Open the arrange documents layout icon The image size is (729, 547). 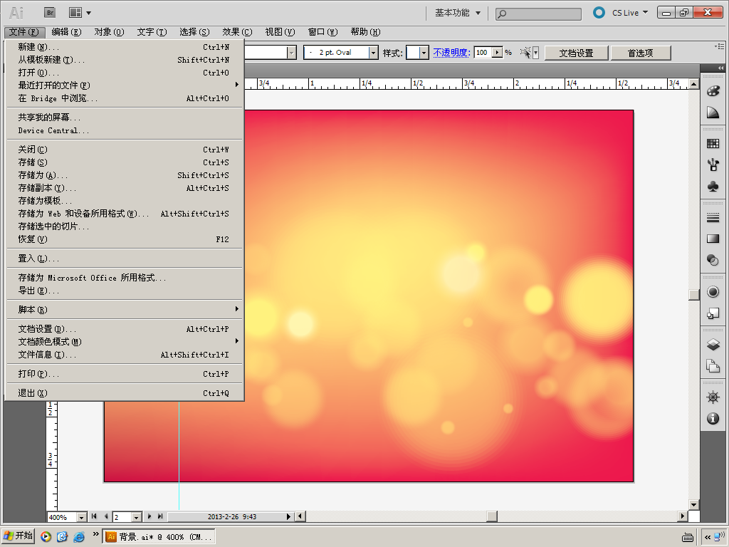click(x=75, y=13)
